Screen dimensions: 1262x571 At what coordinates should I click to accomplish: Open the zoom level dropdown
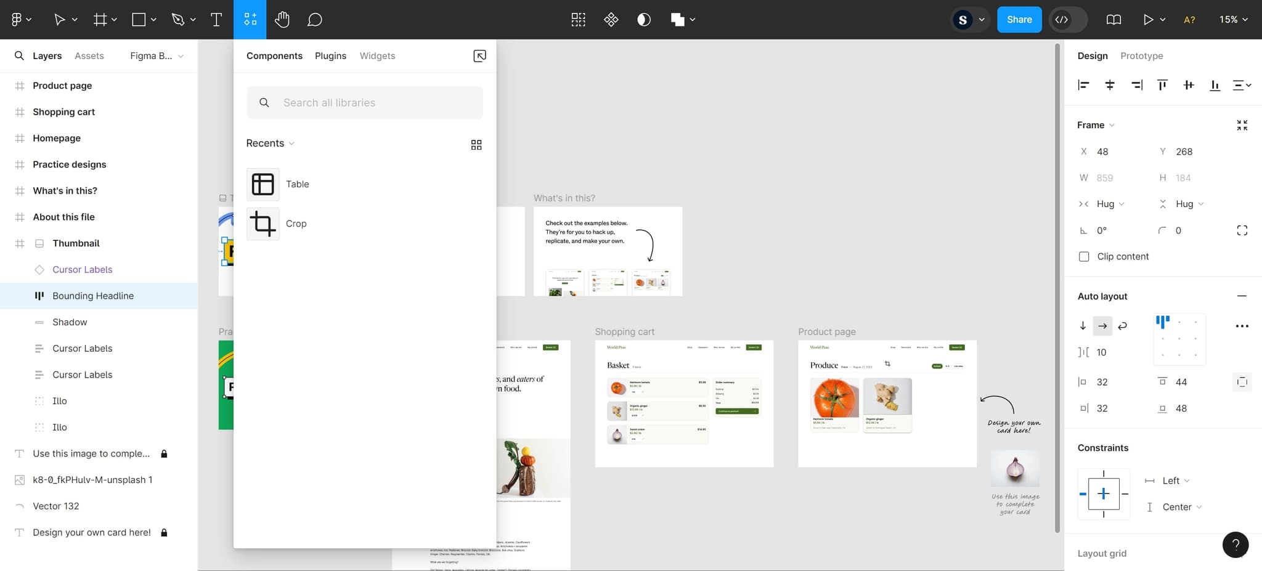pos(1233,20)
